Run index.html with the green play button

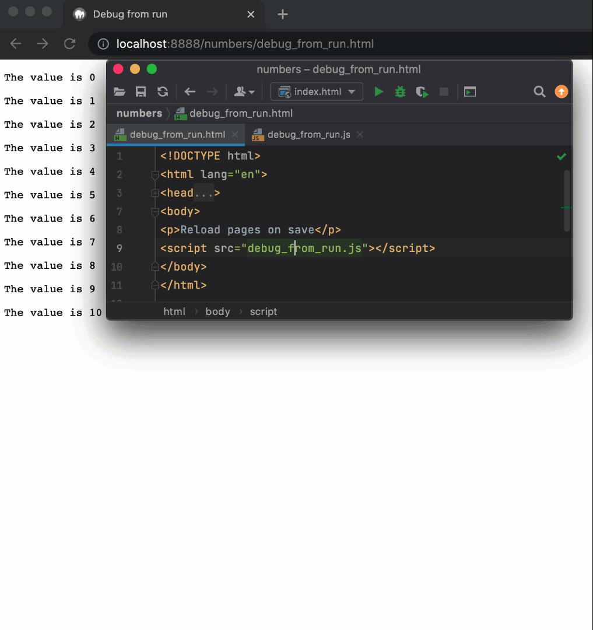point(379,92)
